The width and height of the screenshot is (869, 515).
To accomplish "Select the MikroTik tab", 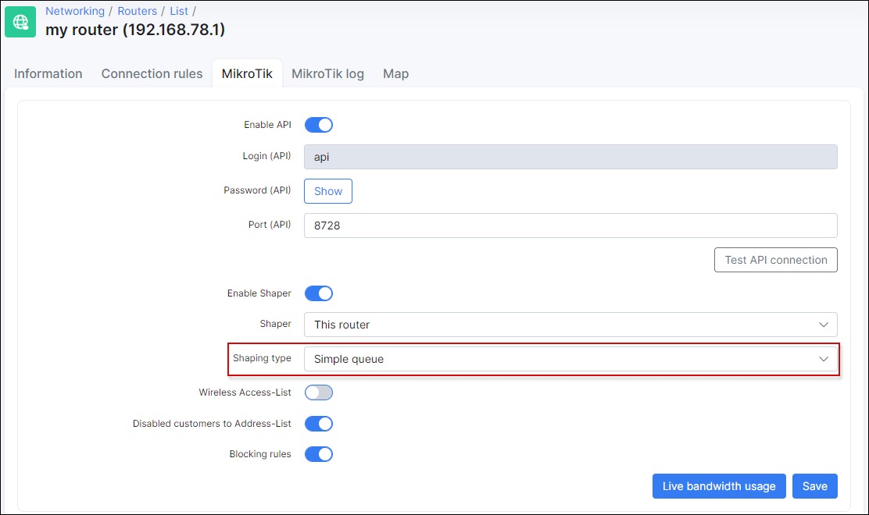I will (x=247, y=73).
